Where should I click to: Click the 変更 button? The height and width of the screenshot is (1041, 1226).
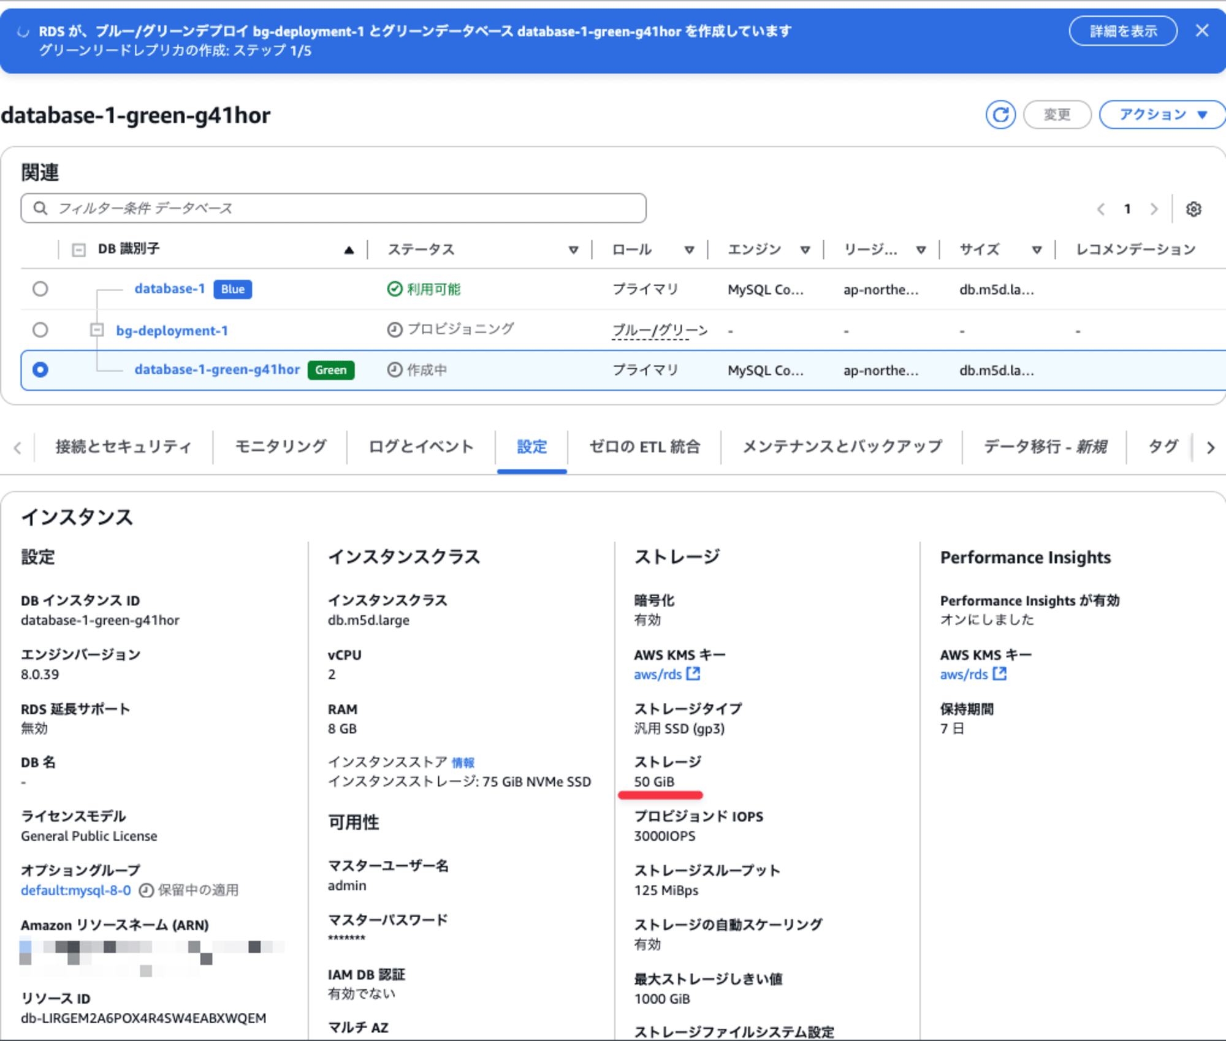(1057, 115)
